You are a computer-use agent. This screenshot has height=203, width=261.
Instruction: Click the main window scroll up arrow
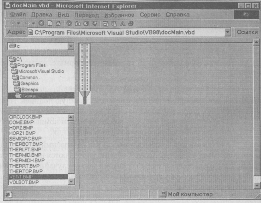[256, 42]
